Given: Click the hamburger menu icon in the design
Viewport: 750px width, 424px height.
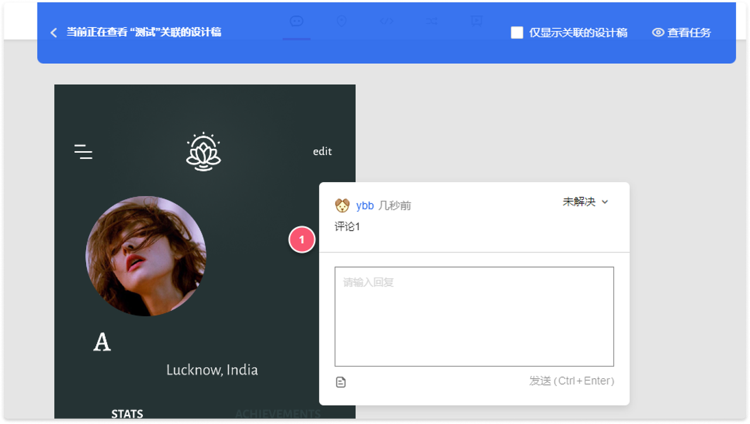Looking at the screenshot, I should point(83,152).
